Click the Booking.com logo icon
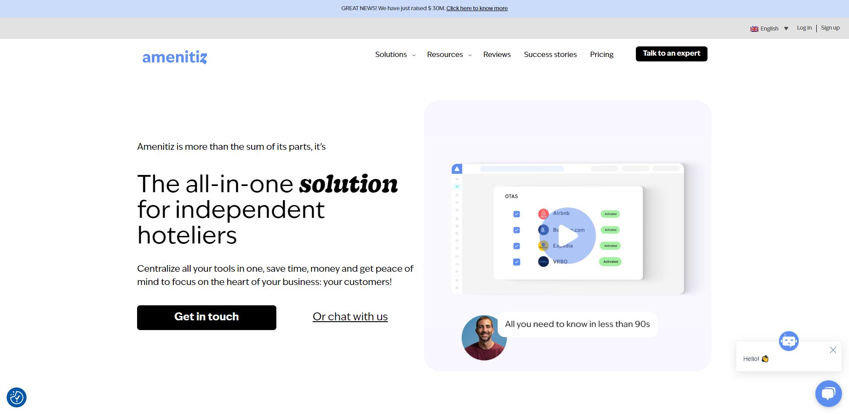 [x=543, y=230]
